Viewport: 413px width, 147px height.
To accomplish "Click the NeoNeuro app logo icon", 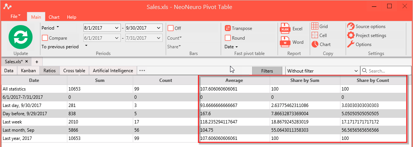I will pyautogui.click(x=7, y=6).
